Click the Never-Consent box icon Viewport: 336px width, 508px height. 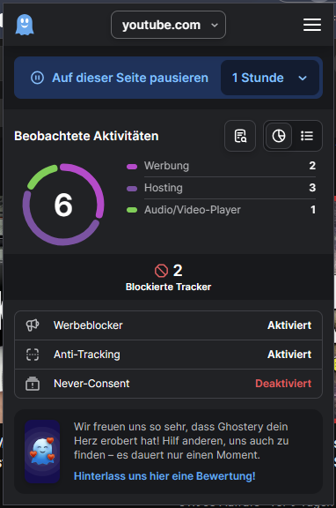(x=33, y=384)
